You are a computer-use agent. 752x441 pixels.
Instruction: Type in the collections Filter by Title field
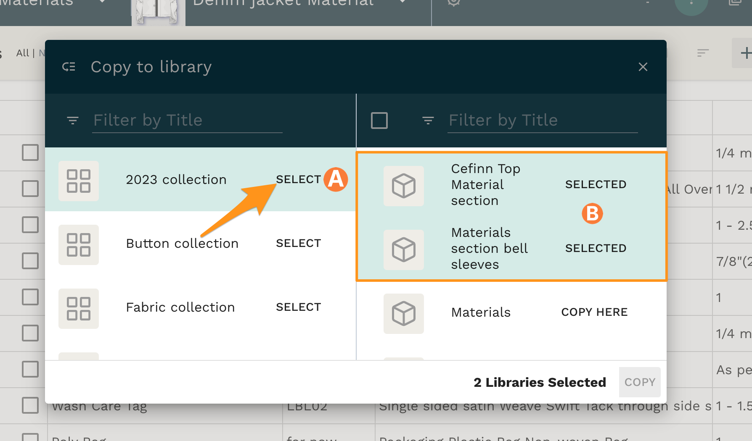point(187,121)
